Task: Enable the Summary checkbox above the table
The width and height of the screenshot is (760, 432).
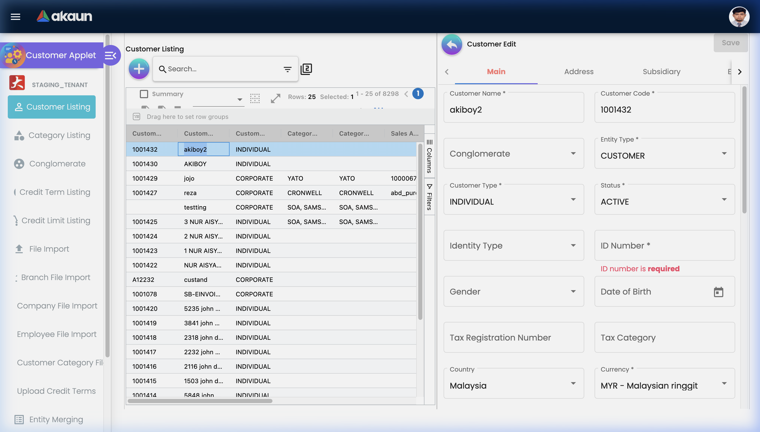Action: click(144, 94)
